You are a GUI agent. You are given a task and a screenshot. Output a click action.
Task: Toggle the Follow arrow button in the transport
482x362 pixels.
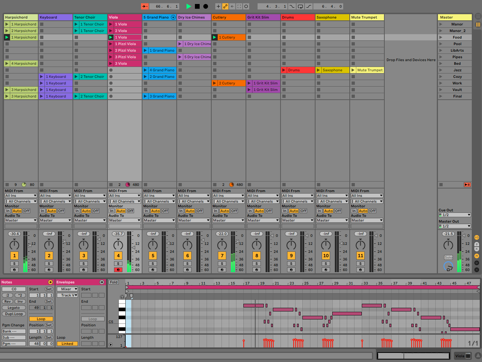145,6
